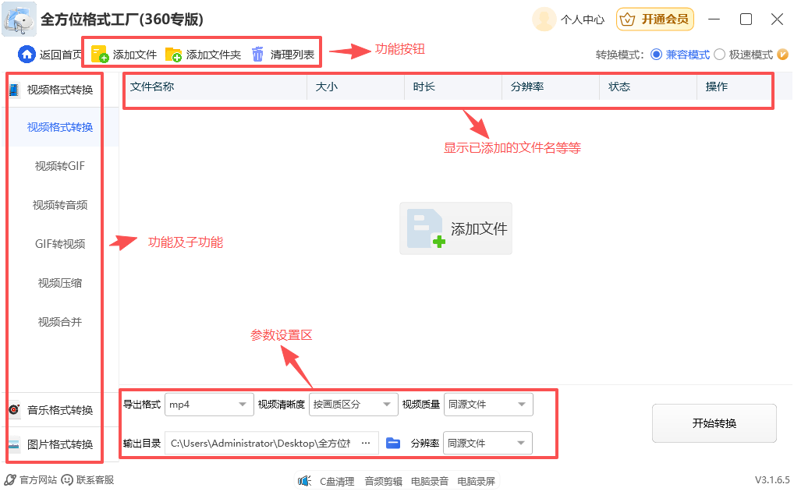Click the Clear List trash icon

point(258,55)
